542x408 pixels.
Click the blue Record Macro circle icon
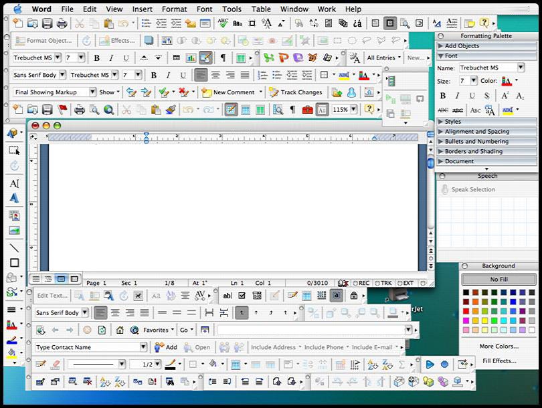[x=444, y=364]
